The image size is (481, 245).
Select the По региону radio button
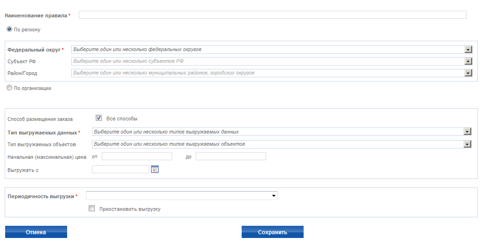point(9,30)
